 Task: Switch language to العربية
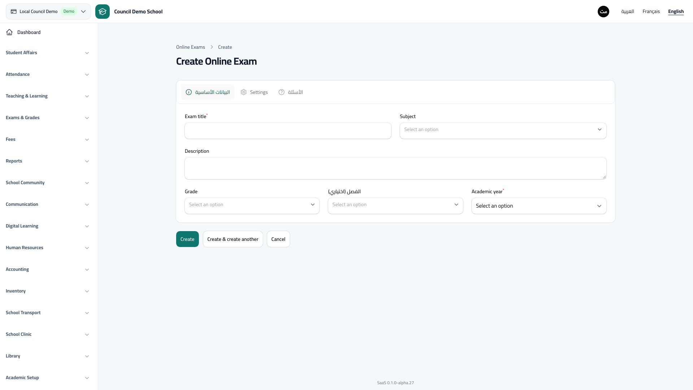click(628, 12)
